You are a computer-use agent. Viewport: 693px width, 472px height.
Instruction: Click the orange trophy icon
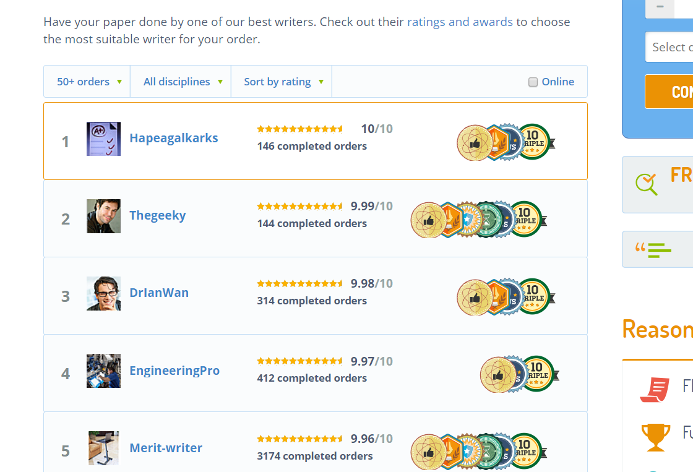[x=655, y=437]
